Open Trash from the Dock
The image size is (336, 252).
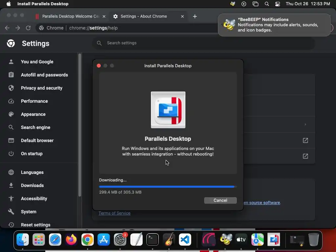313,240
